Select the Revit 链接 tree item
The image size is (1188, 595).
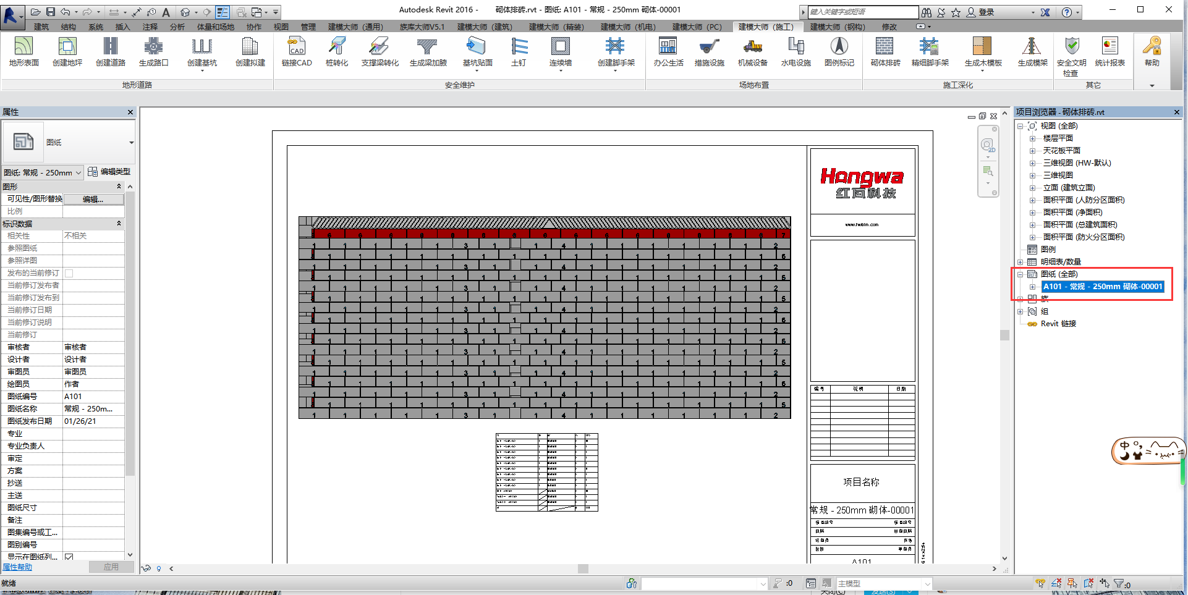1058,324
